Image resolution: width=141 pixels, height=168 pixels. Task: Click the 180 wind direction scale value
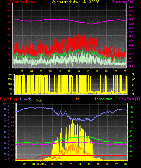click(10, 84)
